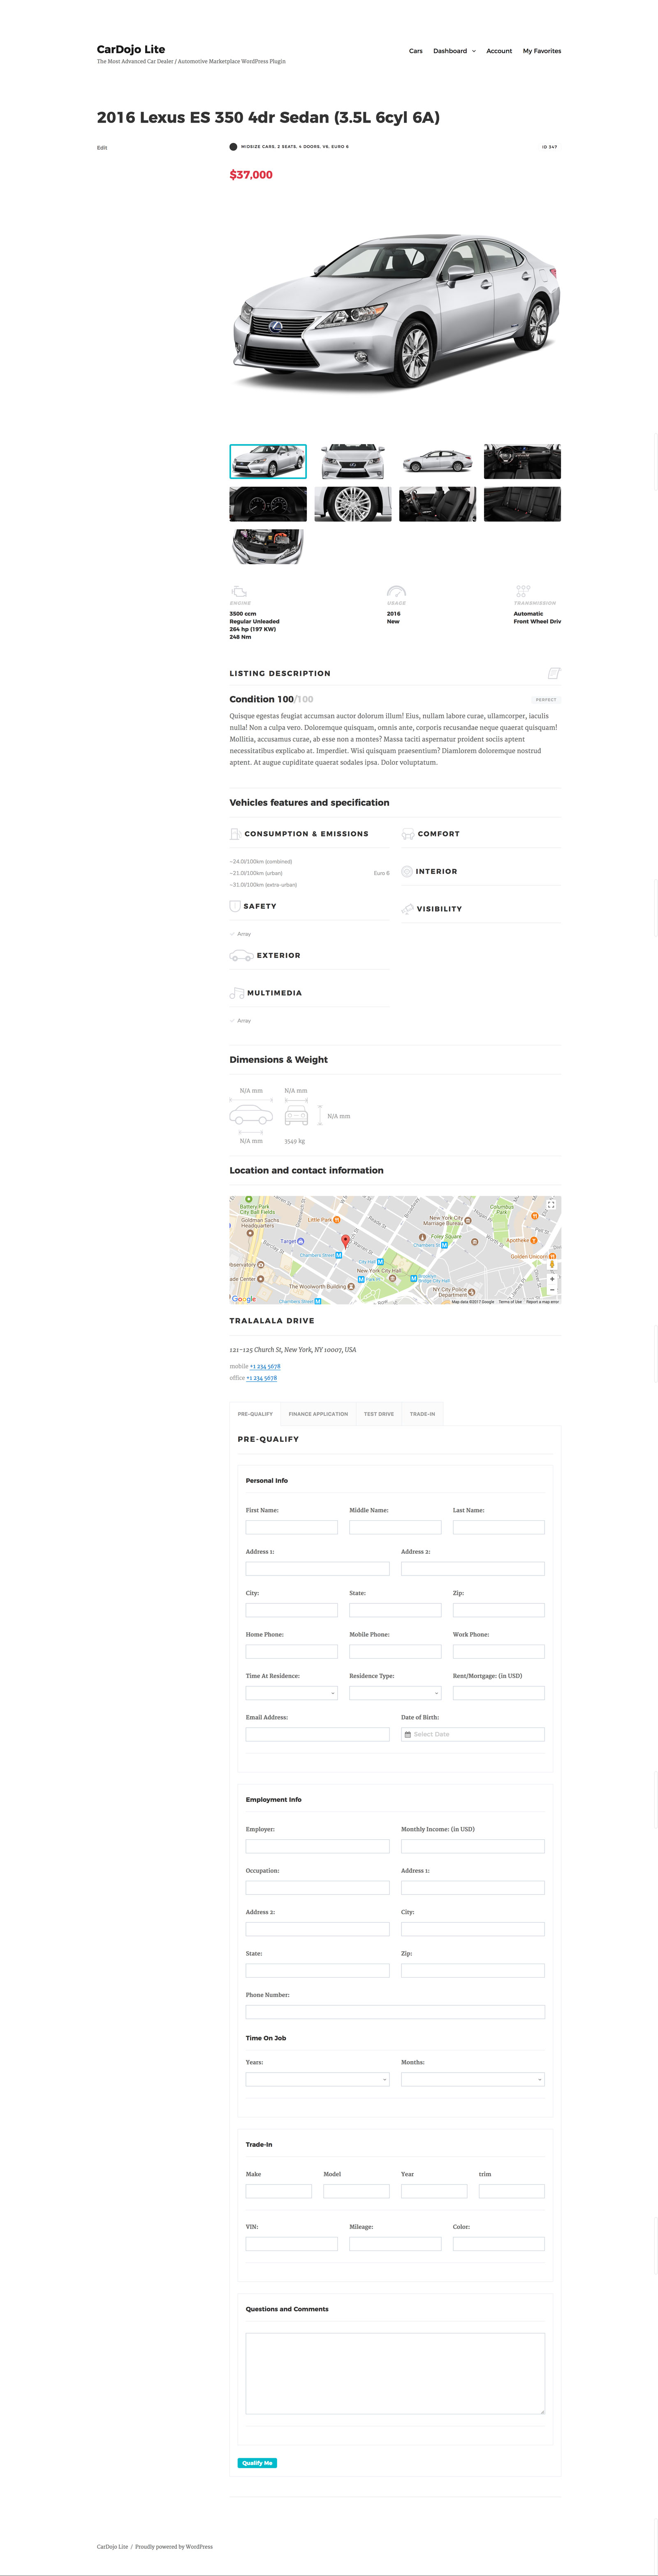Click the CarDojo Lite site title
The image size is (658, 2576).
point(131,49)
